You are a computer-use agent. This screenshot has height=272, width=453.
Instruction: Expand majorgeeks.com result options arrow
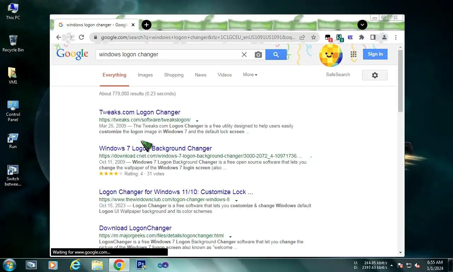pyautogui.click(x=230, y=236)
